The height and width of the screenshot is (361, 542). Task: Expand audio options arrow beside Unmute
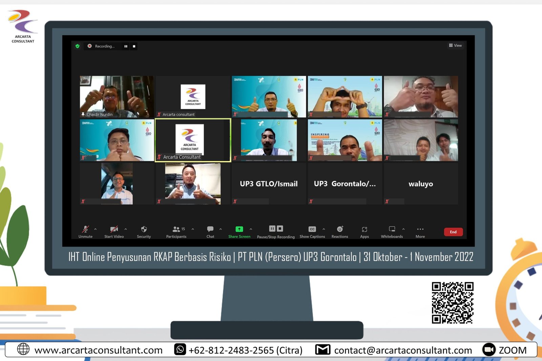click(x=96, y=229)
